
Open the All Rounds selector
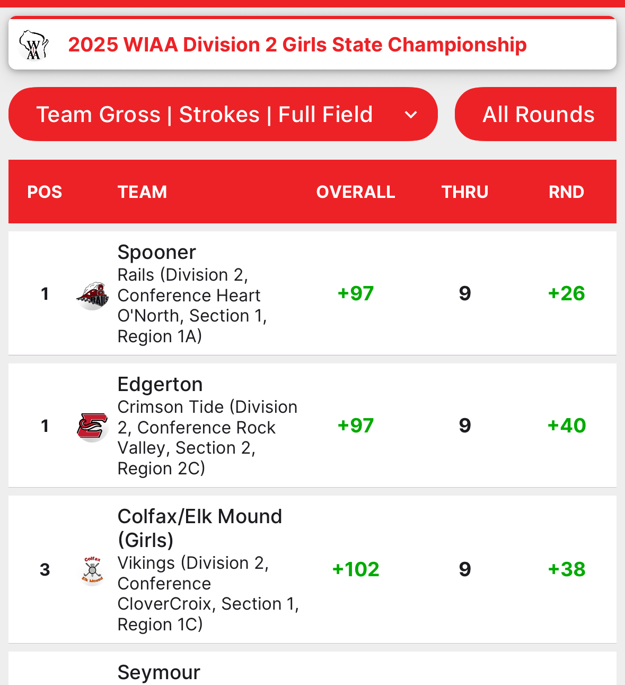(538, 115)
